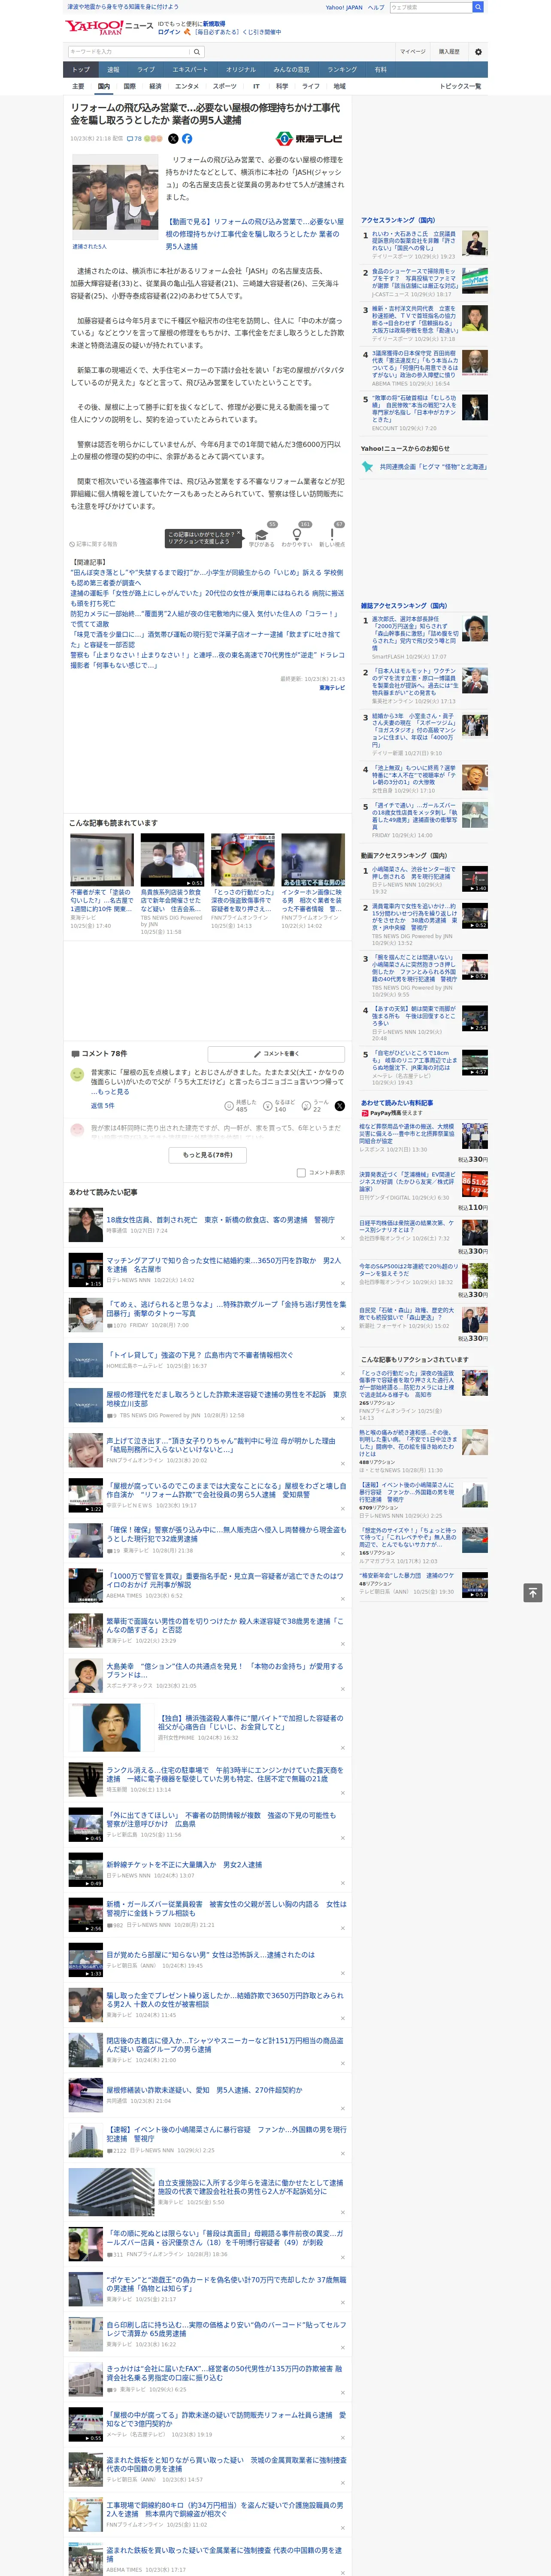
Task: Open マイページ link
Action: (412, 51)
